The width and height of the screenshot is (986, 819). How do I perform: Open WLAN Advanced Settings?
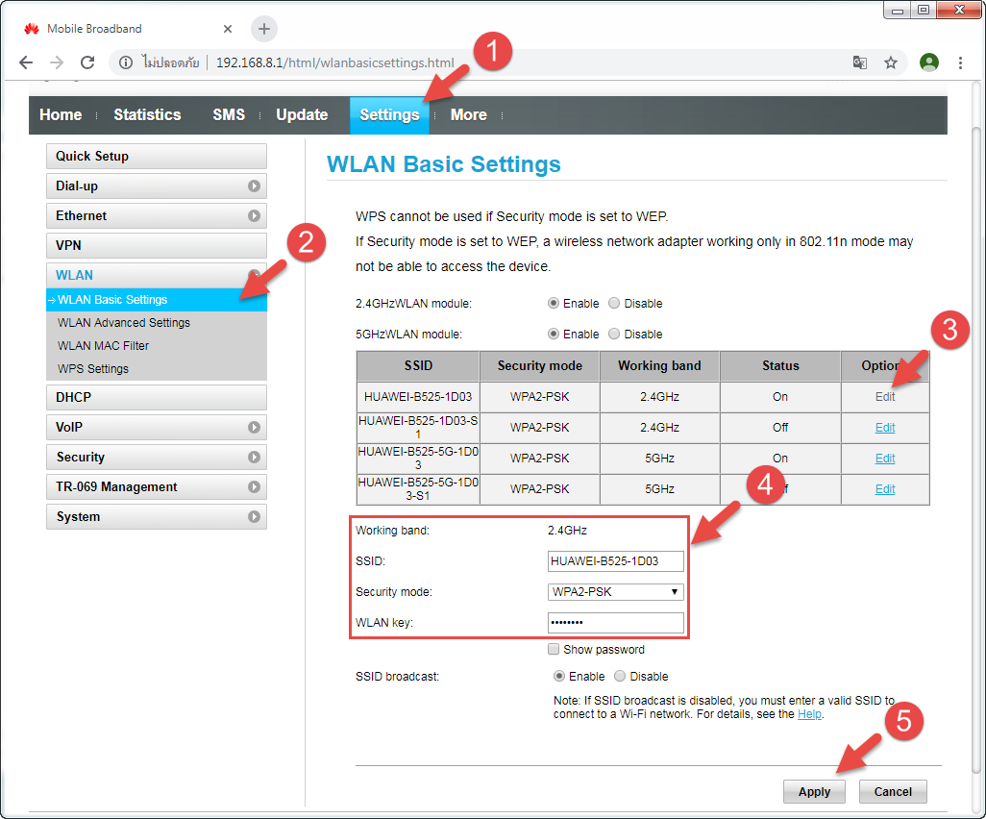coord(124,323)
